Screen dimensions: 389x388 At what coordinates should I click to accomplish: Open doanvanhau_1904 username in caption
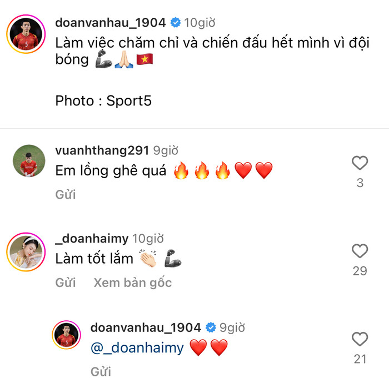click(111, 23)
